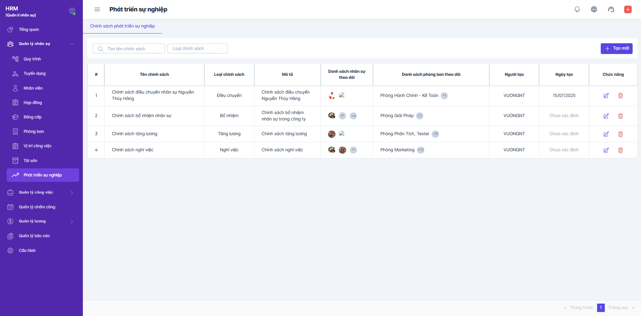Screen dimensions: 641x316
Task: Delete the Điều chuyển policy row
Action: tap(620, 96)
